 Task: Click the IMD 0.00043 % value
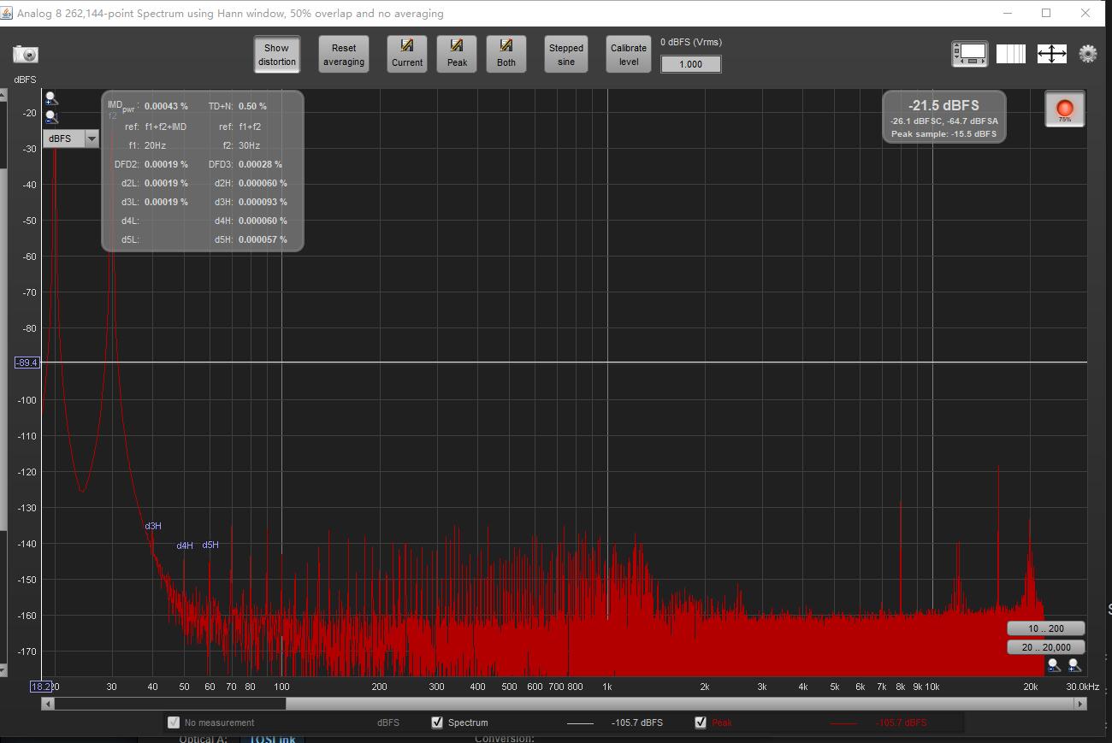[x=166, y=106]
